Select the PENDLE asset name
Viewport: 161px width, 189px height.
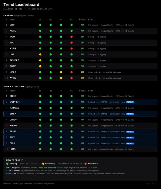(x=14, y=60)
